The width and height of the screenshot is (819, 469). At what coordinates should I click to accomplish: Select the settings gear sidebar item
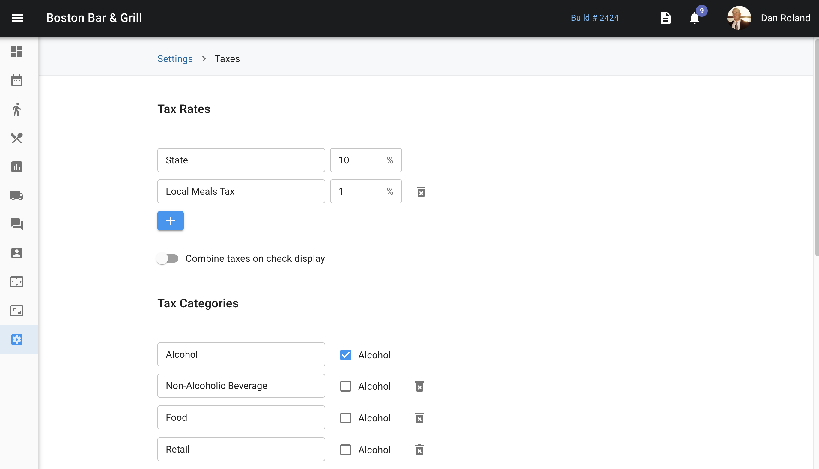(x=17, y=339)
